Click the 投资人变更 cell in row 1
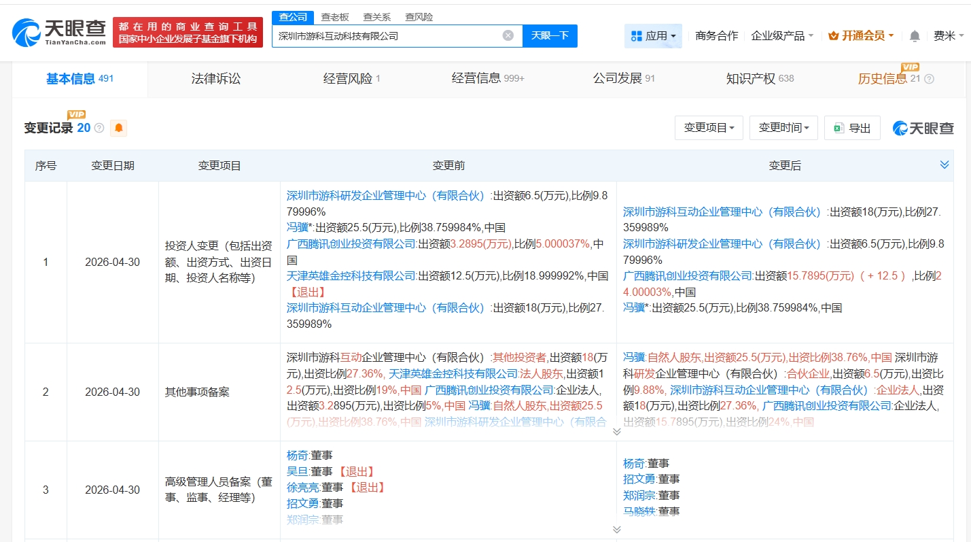The height and width of the screenshot is (542, 971). pyautogui.click(x=219, y=262)
